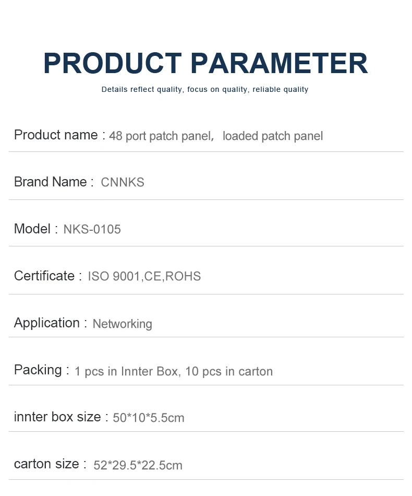Screen dimensions: 412x496
Task: Click the Brand Name label
Action: [x=50, y=182]
